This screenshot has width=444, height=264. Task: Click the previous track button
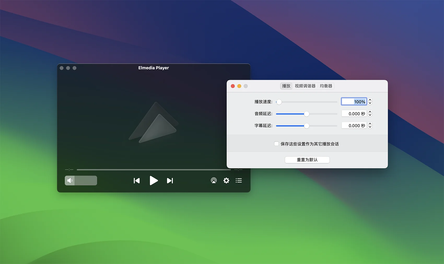coord(137,180)
